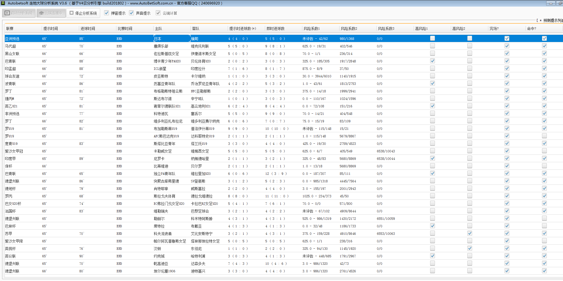
Task: Click the 埃尔伦塞1906 home team cell
Action: (x=164, y=271)
